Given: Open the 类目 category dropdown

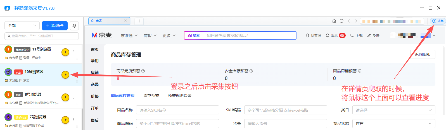Looking at the screenshot, I should coord(393,110).
